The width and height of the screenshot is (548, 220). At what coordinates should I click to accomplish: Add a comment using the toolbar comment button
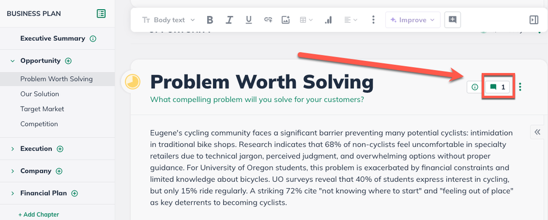453,20
